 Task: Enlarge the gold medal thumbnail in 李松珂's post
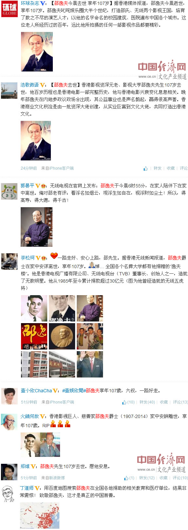pos(62,336)
